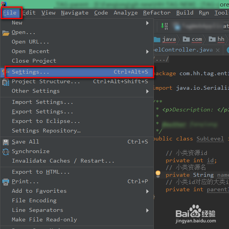Click the lightbulb quick-fix icon
The width and height of the screenshot is (229, 229).
tap(158, 174)
